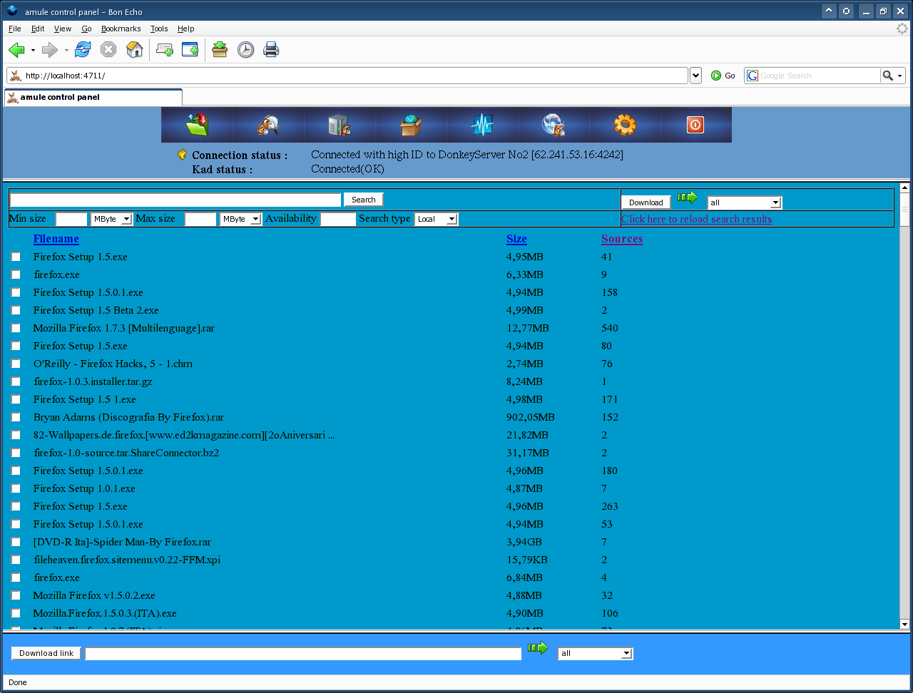Open the aMule servers page icon
This screenshot has height=693, width=913.
pos(340,125)
